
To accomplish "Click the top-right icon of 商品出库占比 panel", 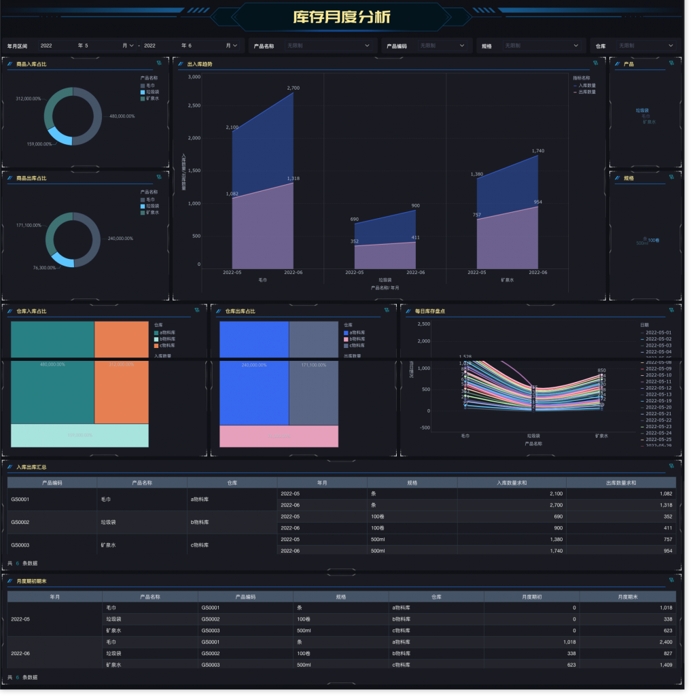I will (x=158, y=177).
